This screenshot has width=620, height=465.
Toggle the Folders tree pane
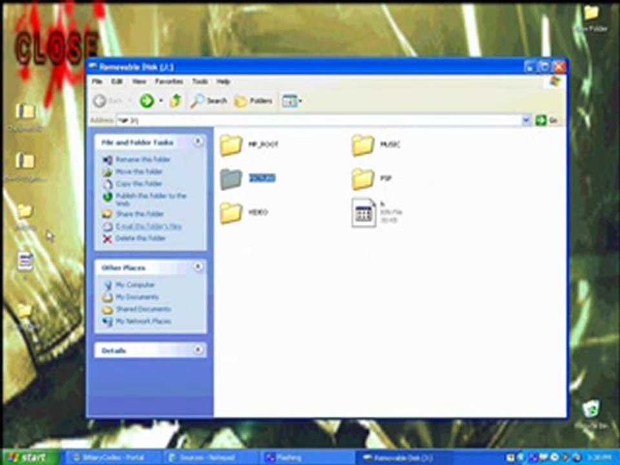click(253, 101)
